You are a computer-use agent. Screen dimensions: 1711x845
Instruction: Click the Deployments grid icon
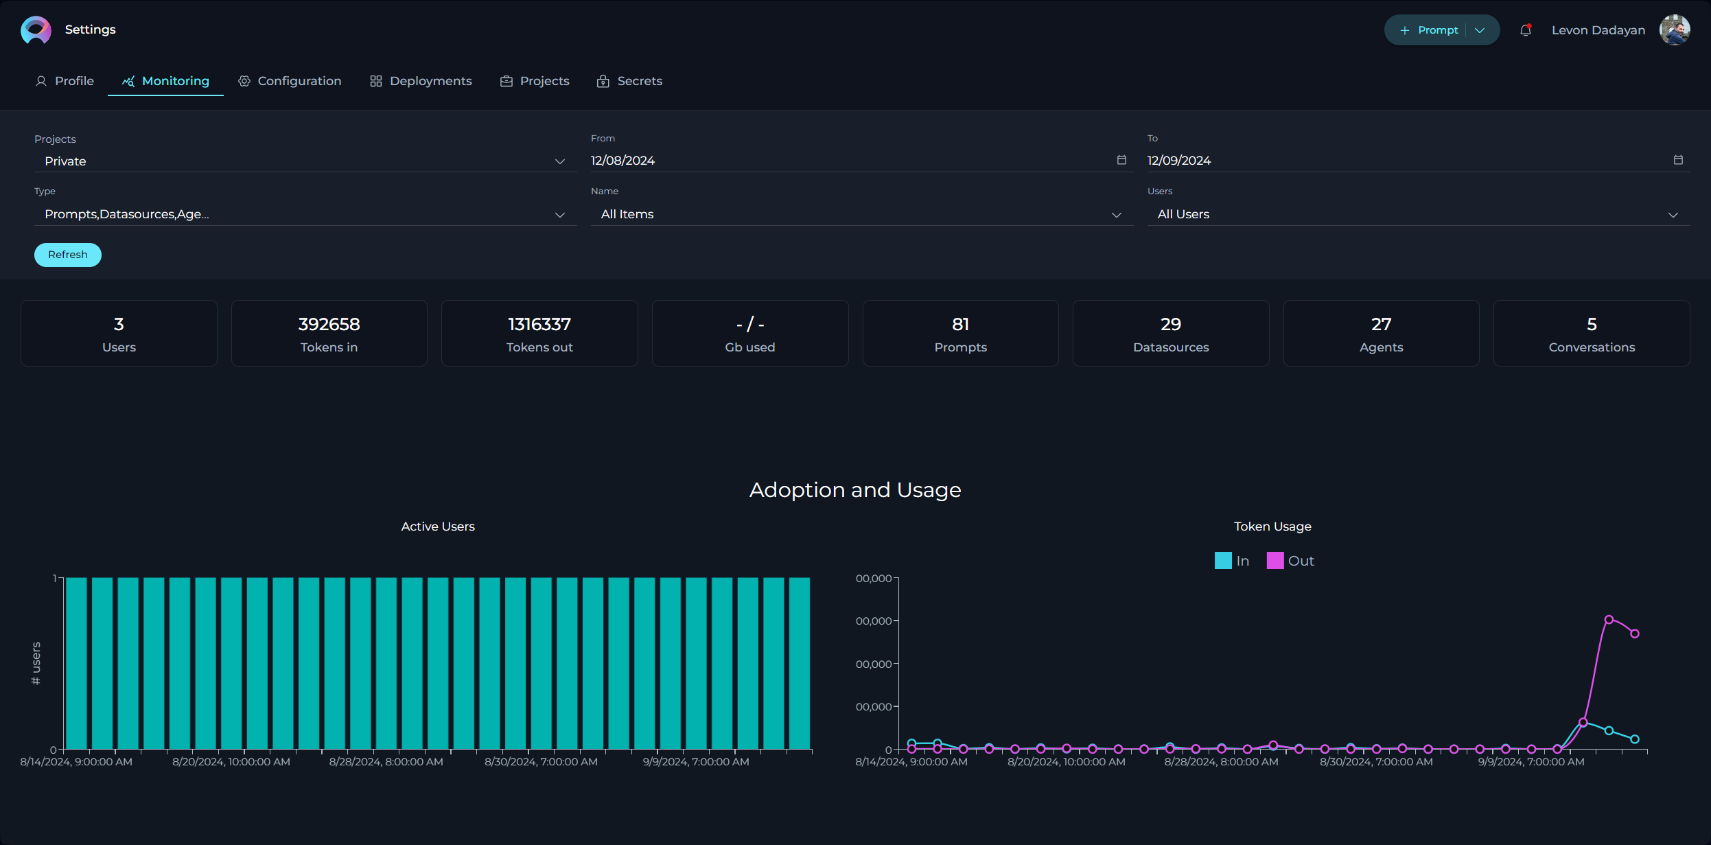pos(375,81)
